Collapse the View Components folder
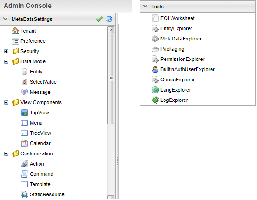The width and height of the screenshot is (257, 200). (6, 102)
